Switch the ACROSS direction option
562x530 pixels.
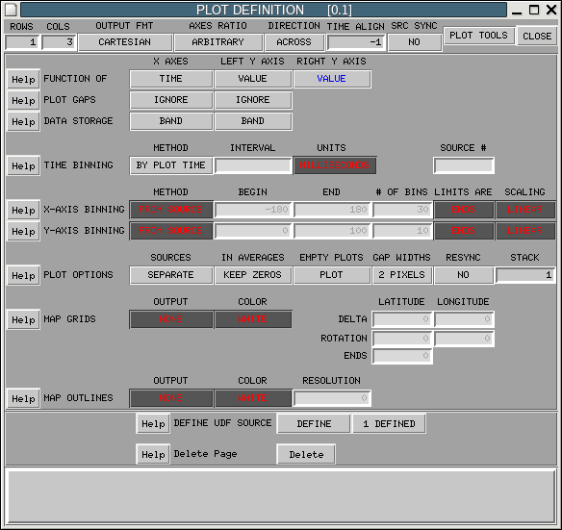294,42
